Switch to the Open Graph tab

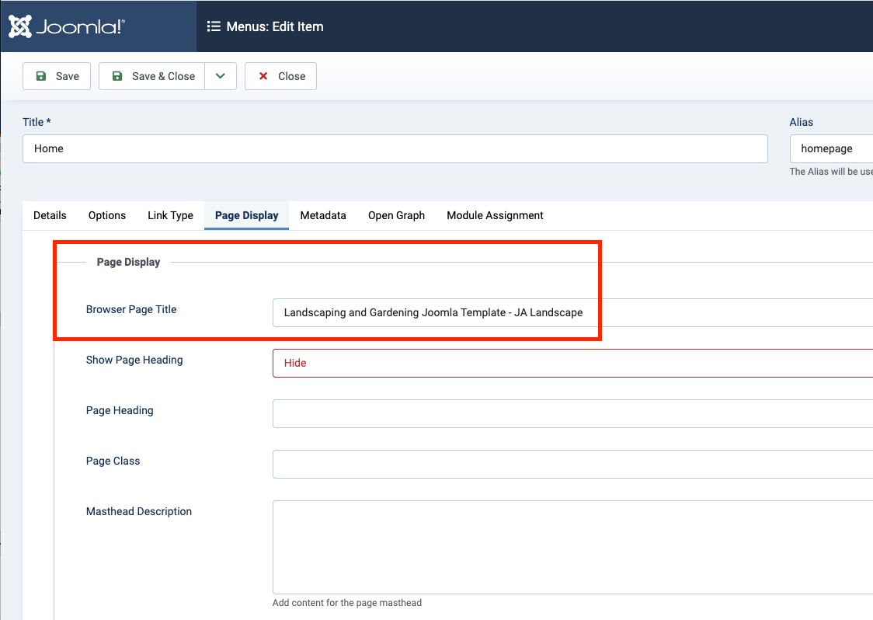pos(396,215)
